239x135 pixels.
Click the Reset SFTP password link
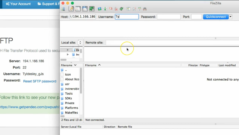[x=40, y=81]
